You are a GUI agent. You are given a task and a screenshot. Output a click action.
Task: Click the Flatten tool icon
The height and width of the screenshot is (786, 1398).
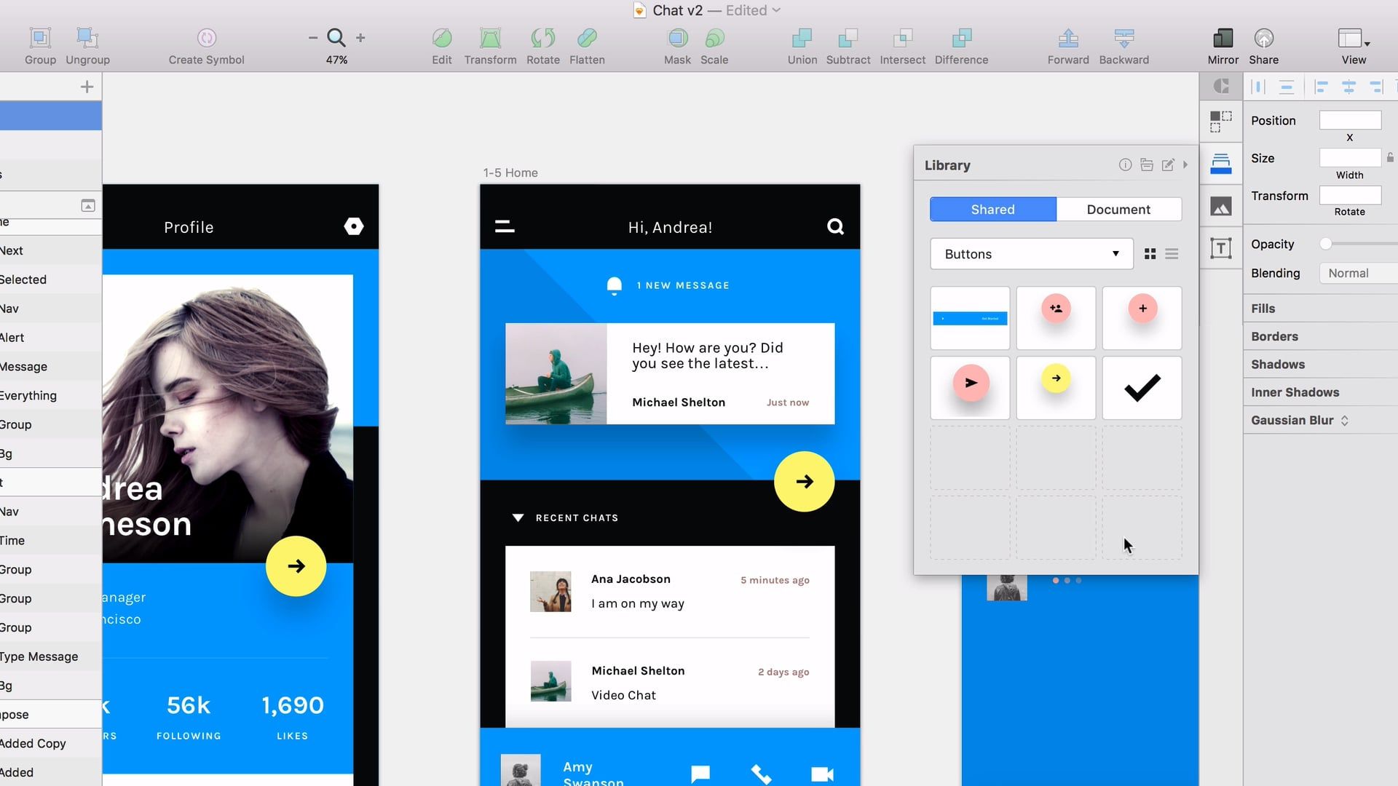coord(587,38)
